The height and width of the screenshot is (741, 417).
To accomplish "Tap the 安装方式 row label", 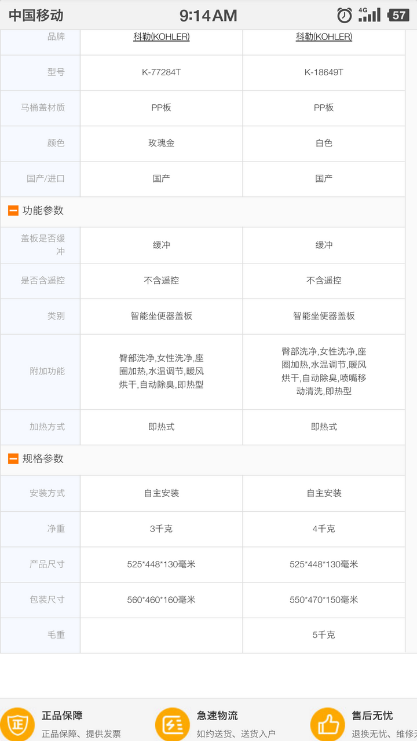I will click(x=47, y=493).
